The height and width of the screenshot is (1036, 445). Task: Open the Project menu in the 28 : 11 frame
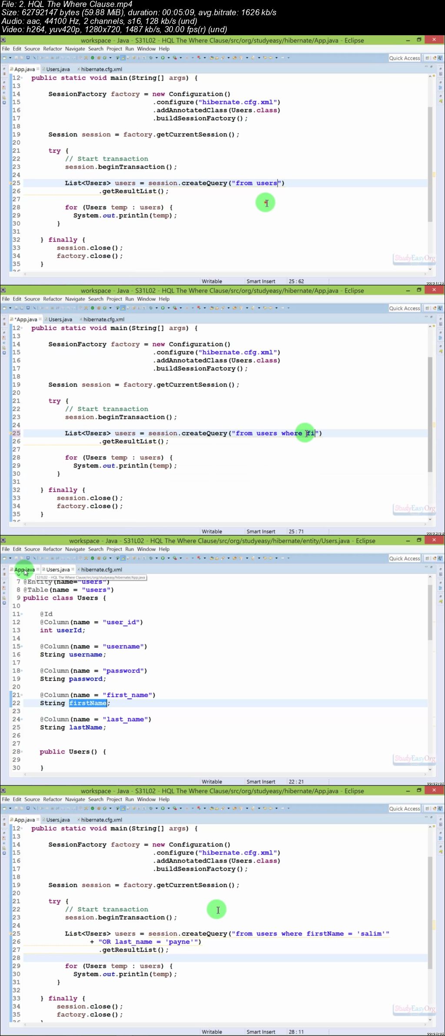[114, 799]
